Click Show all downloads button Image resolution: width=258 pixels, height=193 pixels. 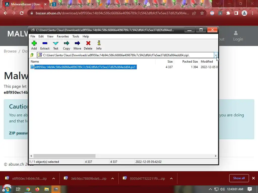click(239, 178)
